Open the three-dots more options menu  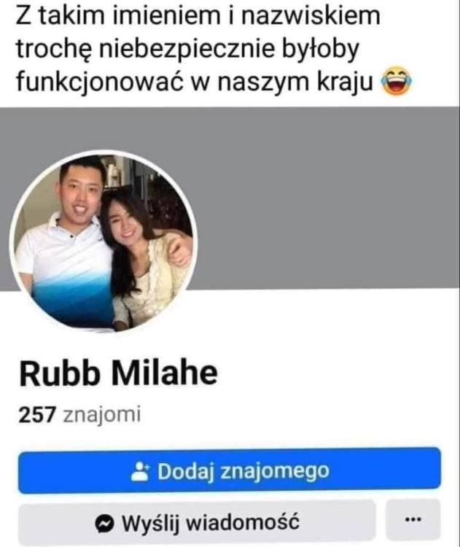(413, 520)
